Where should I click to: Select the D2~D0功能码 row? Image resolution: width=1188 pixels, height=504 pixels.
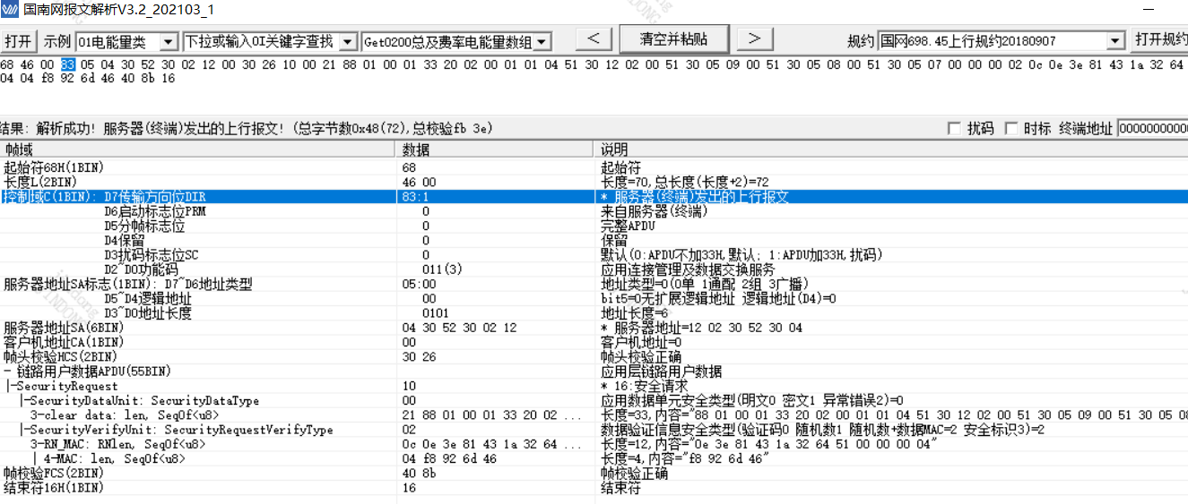[594, 269]
